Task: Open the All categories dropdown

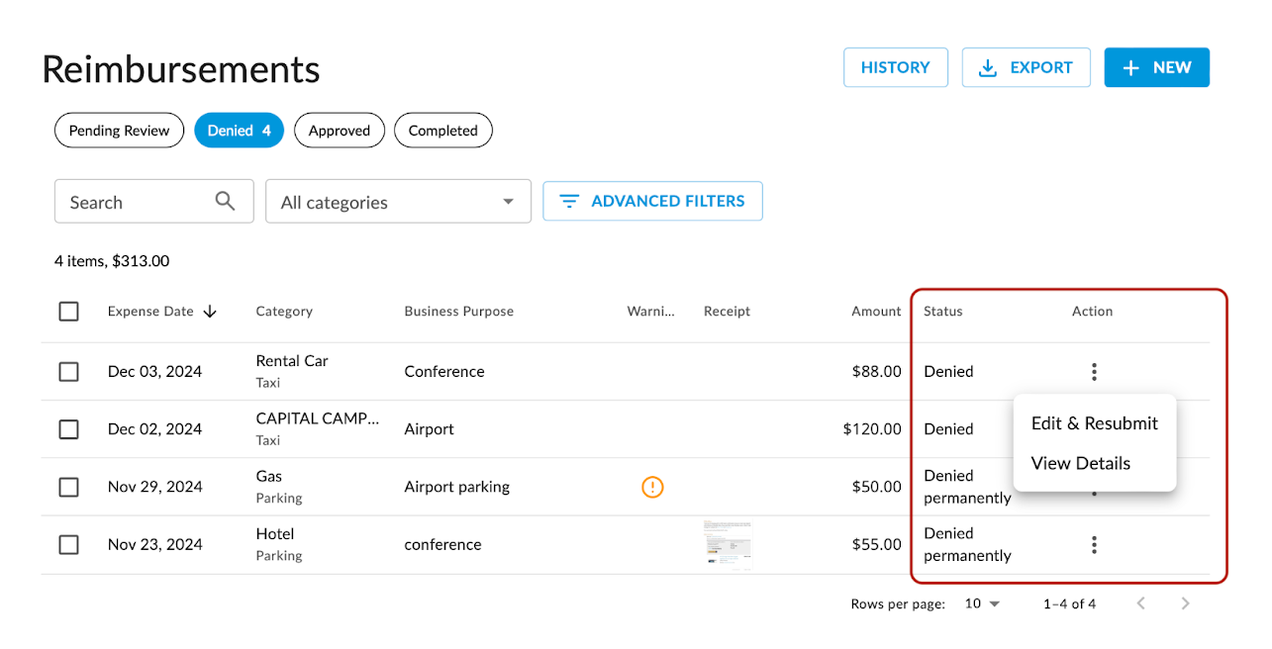Action: [398, 201]
